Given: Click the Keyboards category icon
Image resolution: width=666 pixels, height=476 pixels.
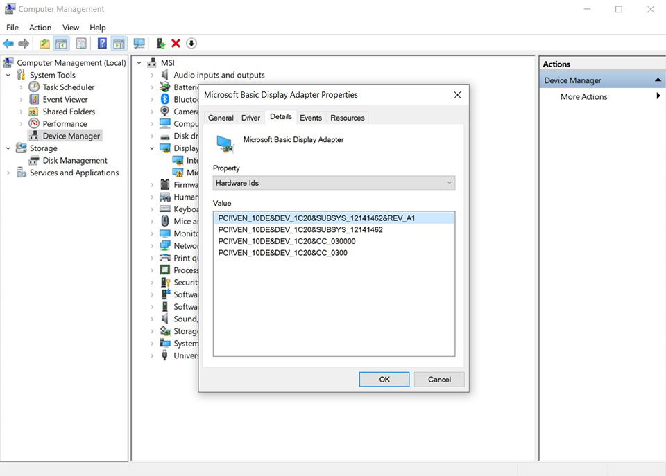Looking at the screenshot, I should tap(165, 209).
